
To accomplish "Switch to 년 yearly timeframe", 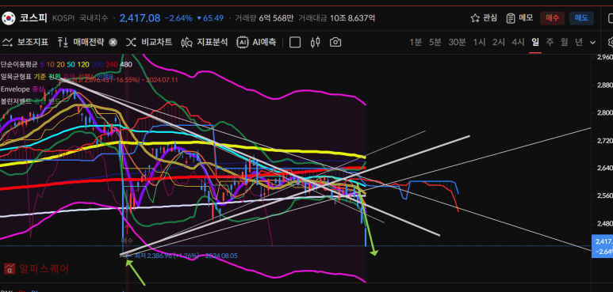I will click(579, 42).
